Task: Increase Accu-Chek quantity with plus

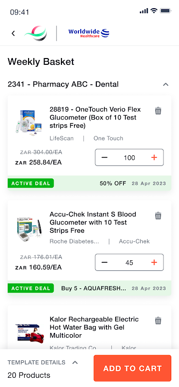Action: pyautogui.click(x=154, y=262)
